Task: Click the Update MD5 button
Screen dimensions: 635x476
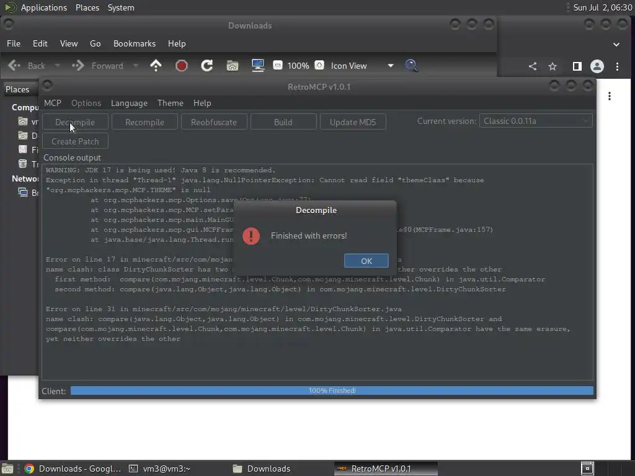Action: pos(353,122)
